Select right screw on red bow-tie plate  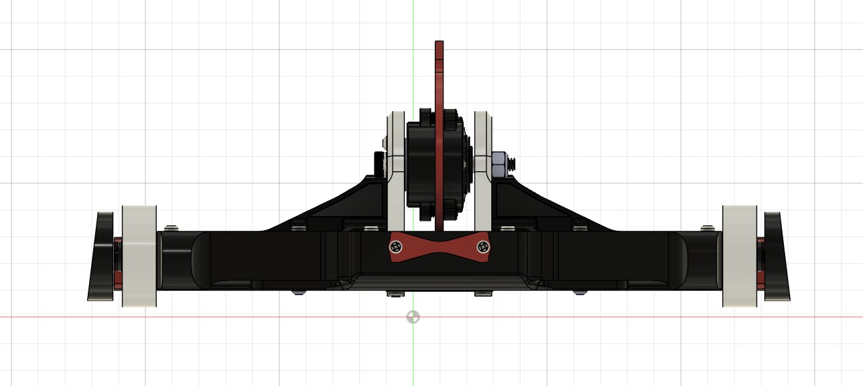[482, 248]
